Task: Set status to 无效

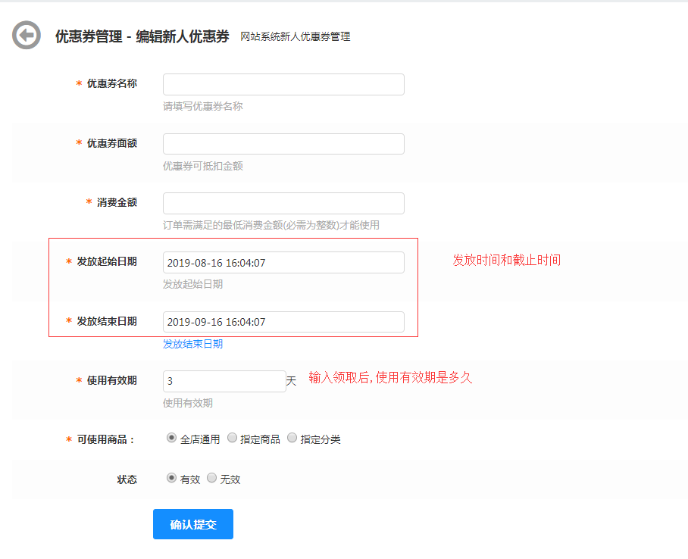Action: 211,478
